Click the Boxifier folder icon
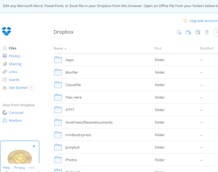The image size is (218, 172). (58, 72)
